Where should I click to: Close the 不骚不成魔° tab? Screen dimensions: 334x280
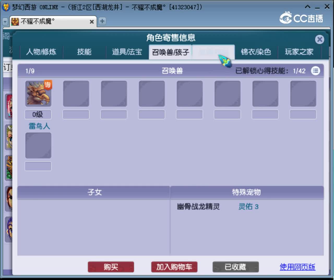point(92,22)
